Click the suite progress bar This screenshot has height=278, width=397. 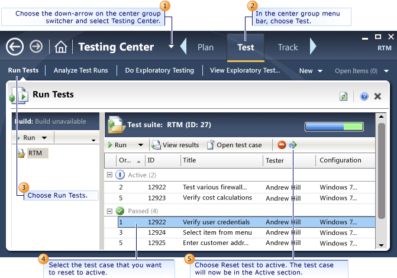point(334,127)
